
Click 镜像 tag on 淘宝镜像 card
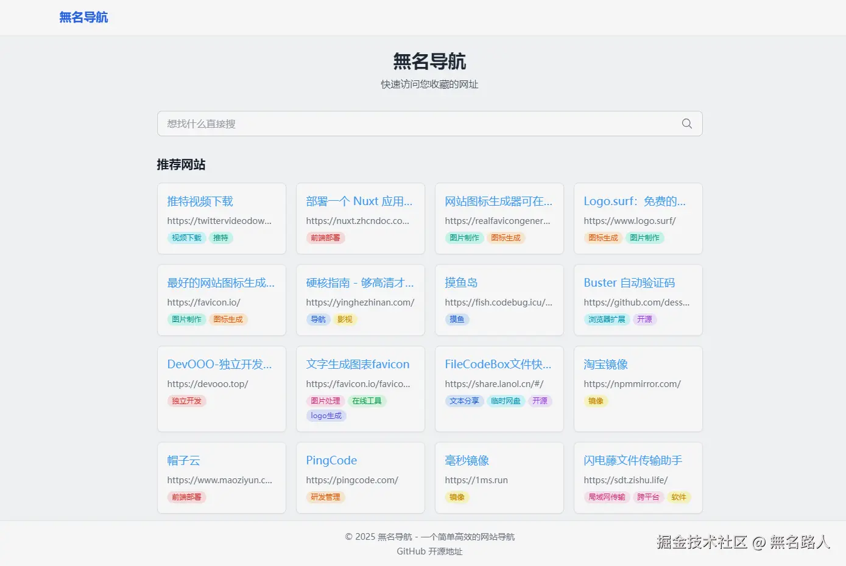[x=596, y=401]
